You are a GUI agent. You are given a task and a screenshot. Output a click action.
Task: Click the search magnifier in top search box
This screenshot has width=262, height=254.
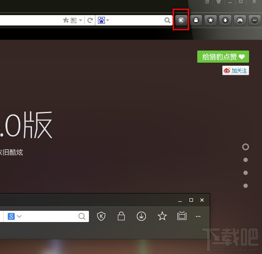(167, 20)
